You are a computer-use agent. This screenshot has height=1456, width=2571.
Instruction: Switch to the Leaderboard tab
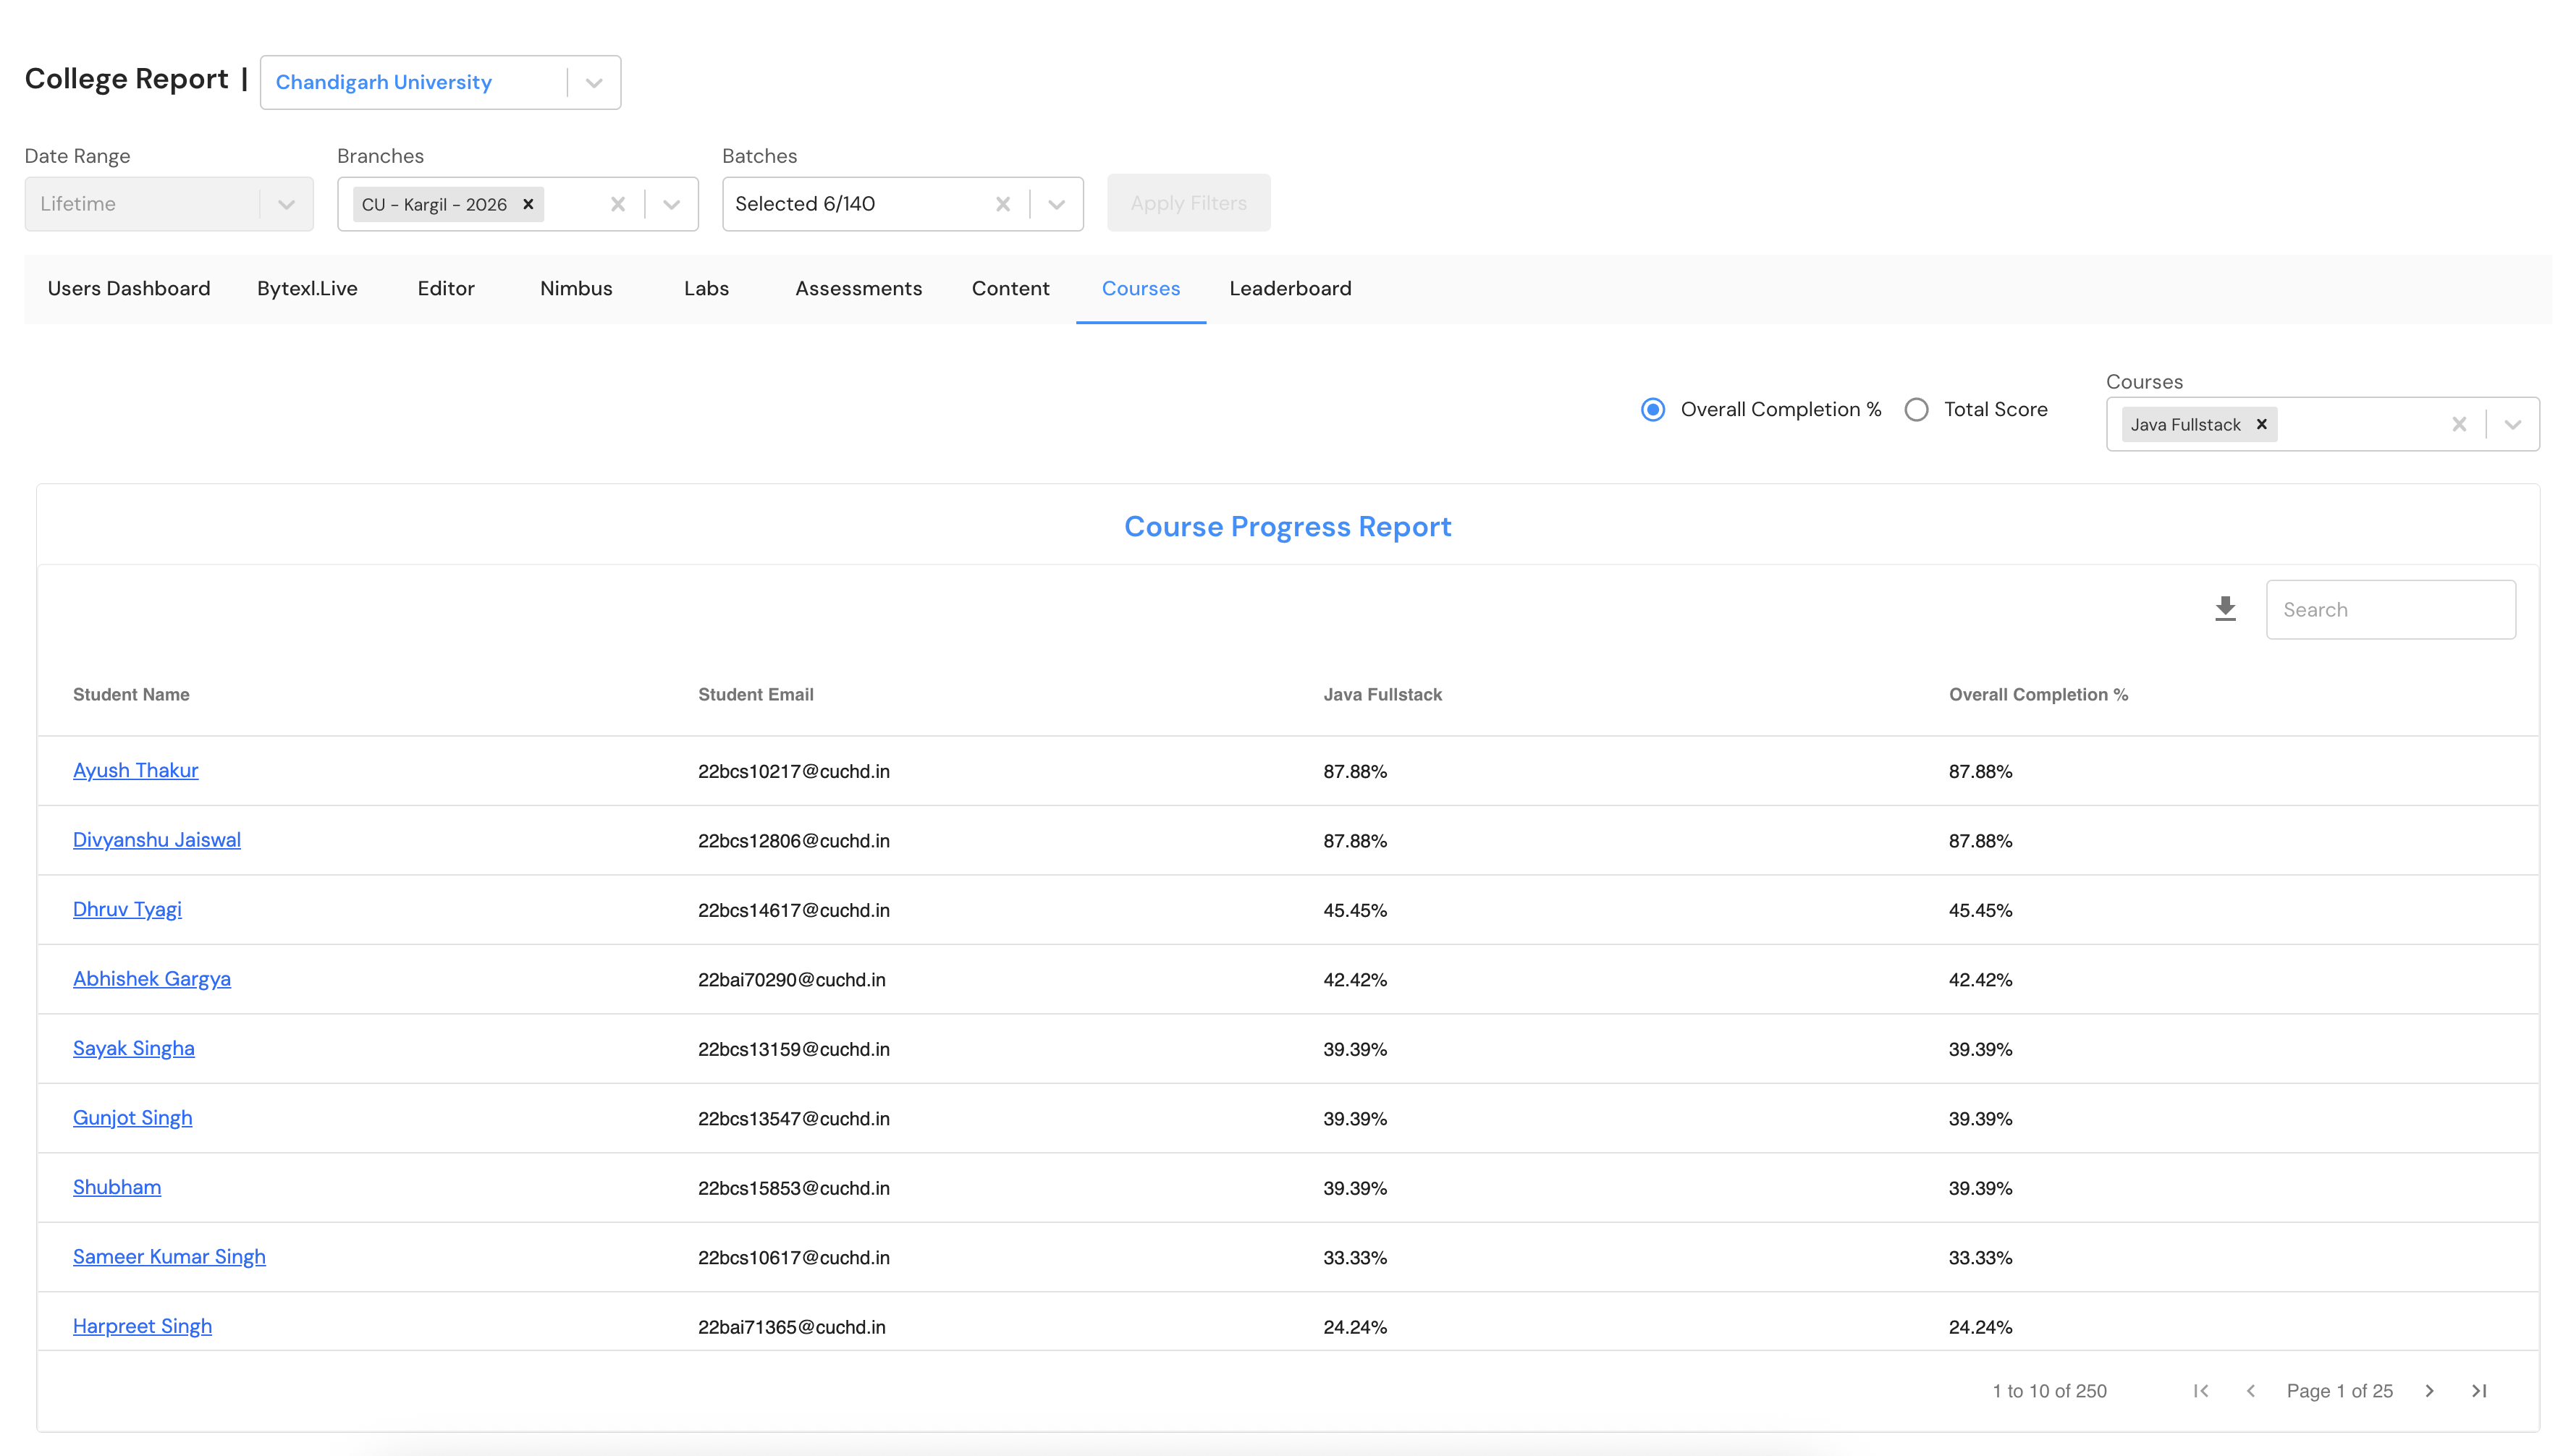[x=1290, y=288]
